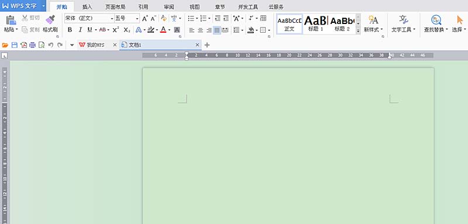Click the clear formatting eraser icon
468x224 pixels.
pyautogui.click(x=164, y=19)
